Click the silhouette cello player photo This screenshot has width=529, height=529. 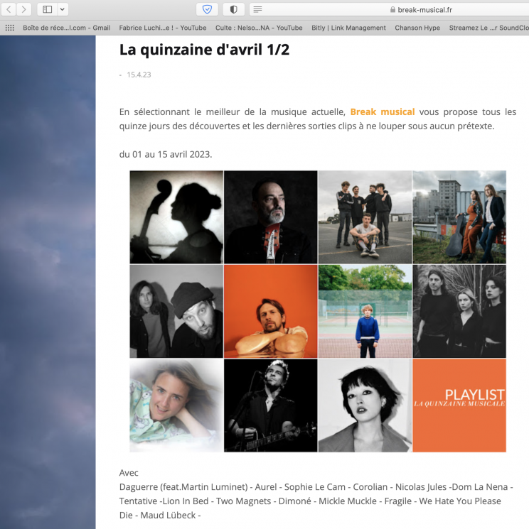pyautogui.click(x=176, y=217)
